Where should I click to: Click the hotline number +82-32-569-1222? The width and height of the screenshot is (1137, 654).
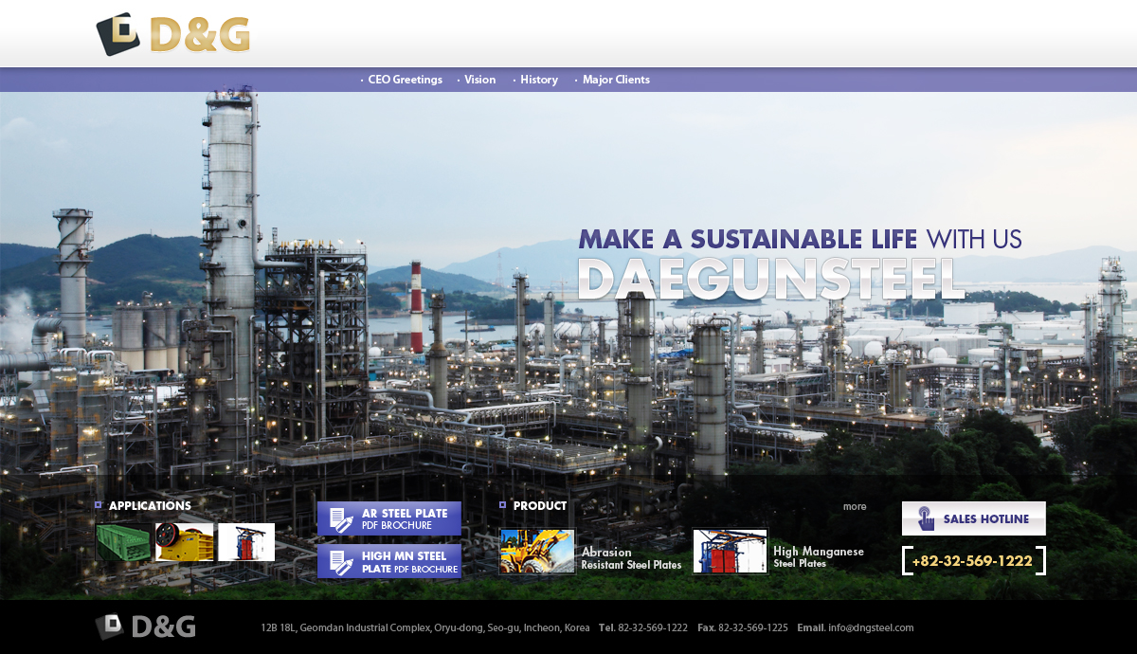click(x=973, y=561)
